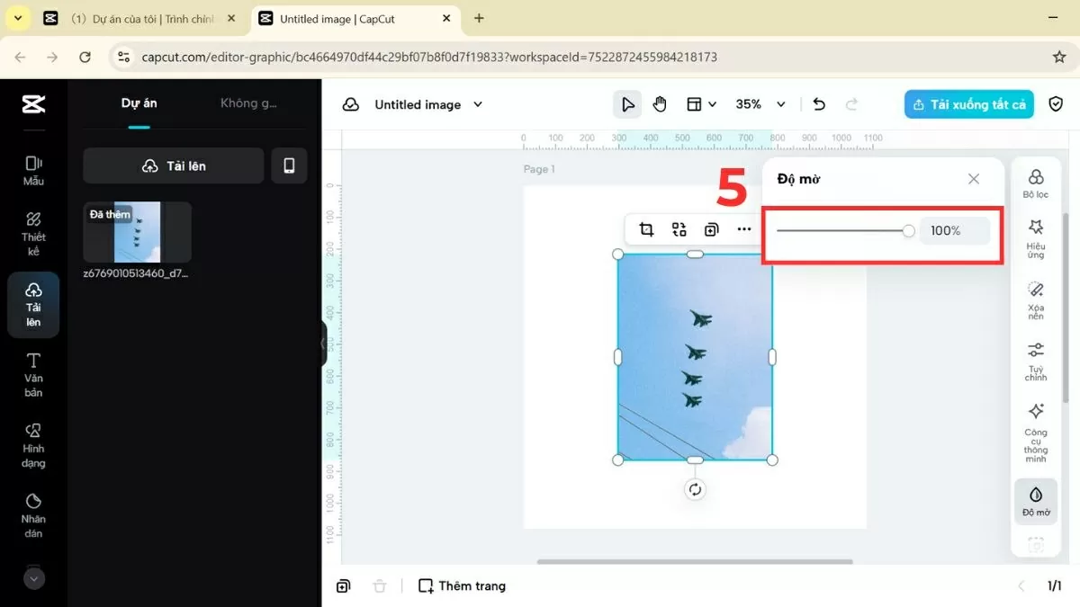Expand the 35% zoom level dropdown
This screenshot has height=607, width=1080.
[760, 103]
